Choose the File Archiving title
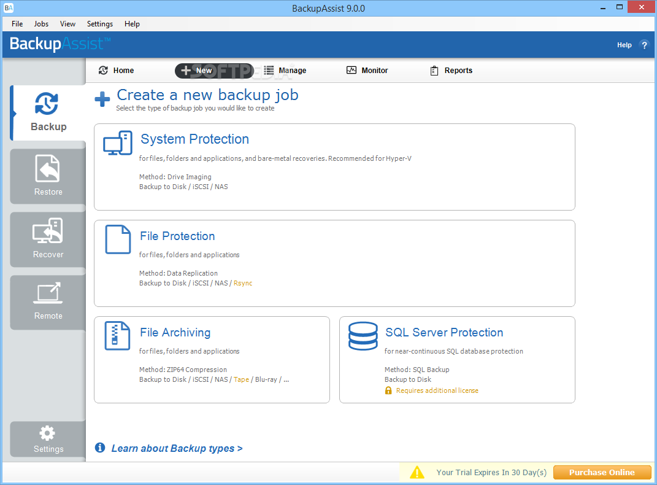The height and width of the screenshot is (485, 657). pos(175,332)
